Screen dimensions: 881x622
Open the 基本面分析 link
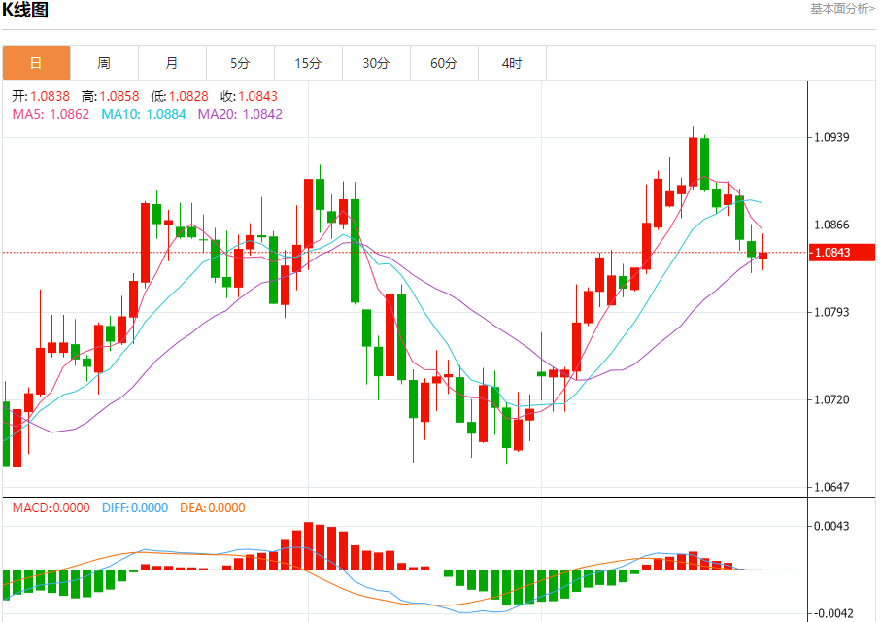(x=842, y=9)
